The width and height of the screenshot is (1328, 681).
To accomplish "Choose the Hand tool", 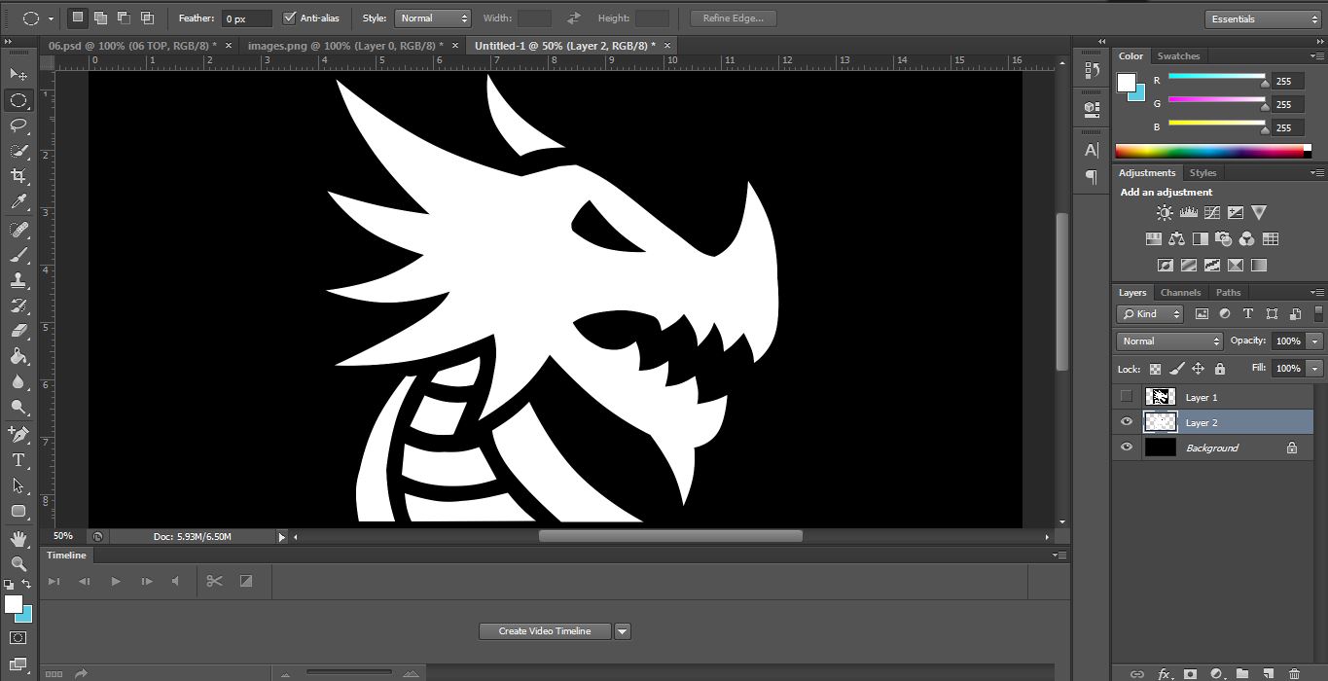I will [18, 538].
